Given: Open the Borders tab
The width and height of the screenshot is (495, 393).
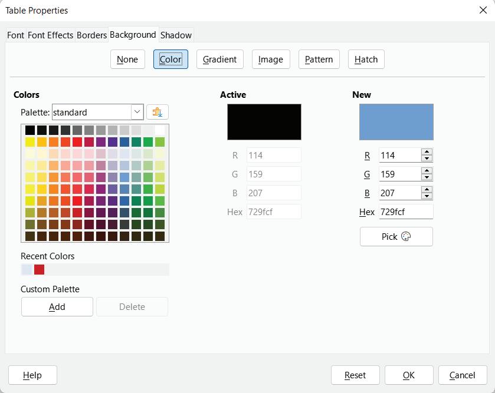Looking at the screenshot, I should 91,35.
